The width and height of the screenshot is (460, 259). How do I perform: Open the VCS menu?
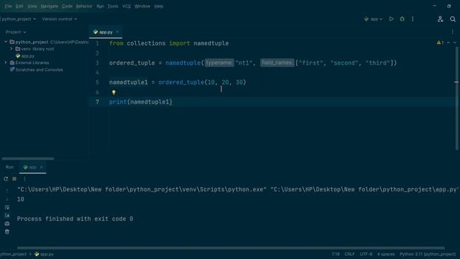(126, 6)
